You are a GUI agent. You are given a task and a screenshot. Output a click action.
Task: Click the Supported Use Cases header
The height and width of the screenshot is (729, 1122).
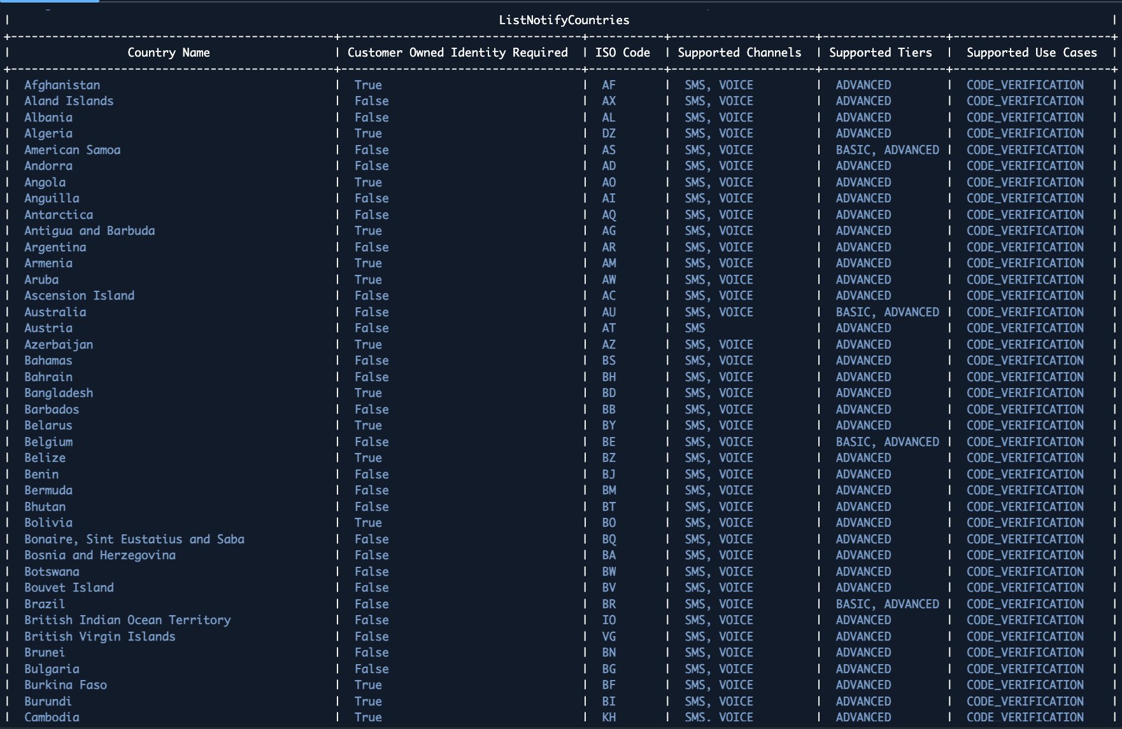coord(1032,52)
